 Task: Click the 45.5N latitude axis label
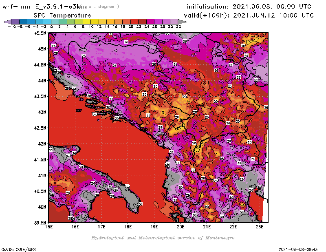[x=40, y=33]
